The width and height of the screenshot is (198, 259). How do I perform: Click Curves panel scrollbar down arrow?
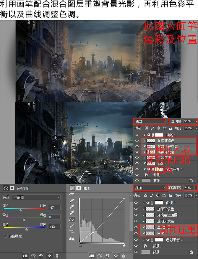tap(131, 250)
